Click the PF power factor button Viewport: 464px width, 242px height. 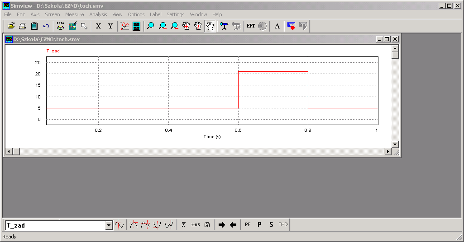248,224
